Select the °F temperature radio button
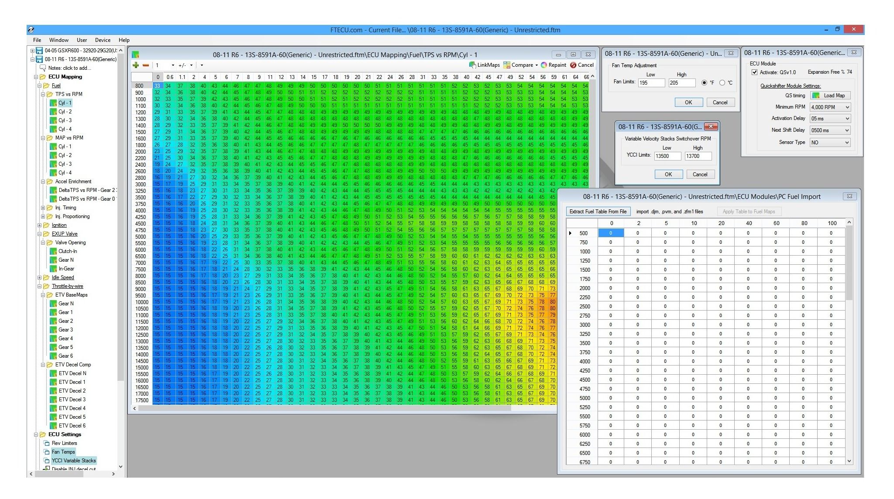The height and width of the screenshot is (499, 894). (x=704, y=83)
